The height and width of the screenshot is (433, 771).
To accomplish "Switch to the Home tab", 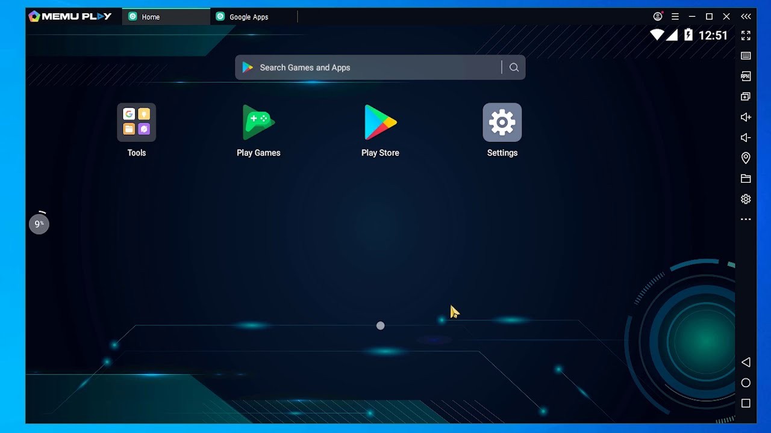I will (166, 17).
